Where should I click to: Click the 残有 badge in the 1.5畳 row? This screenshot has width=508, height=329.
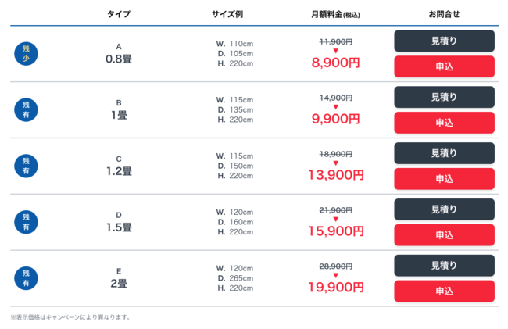point(26,222)
